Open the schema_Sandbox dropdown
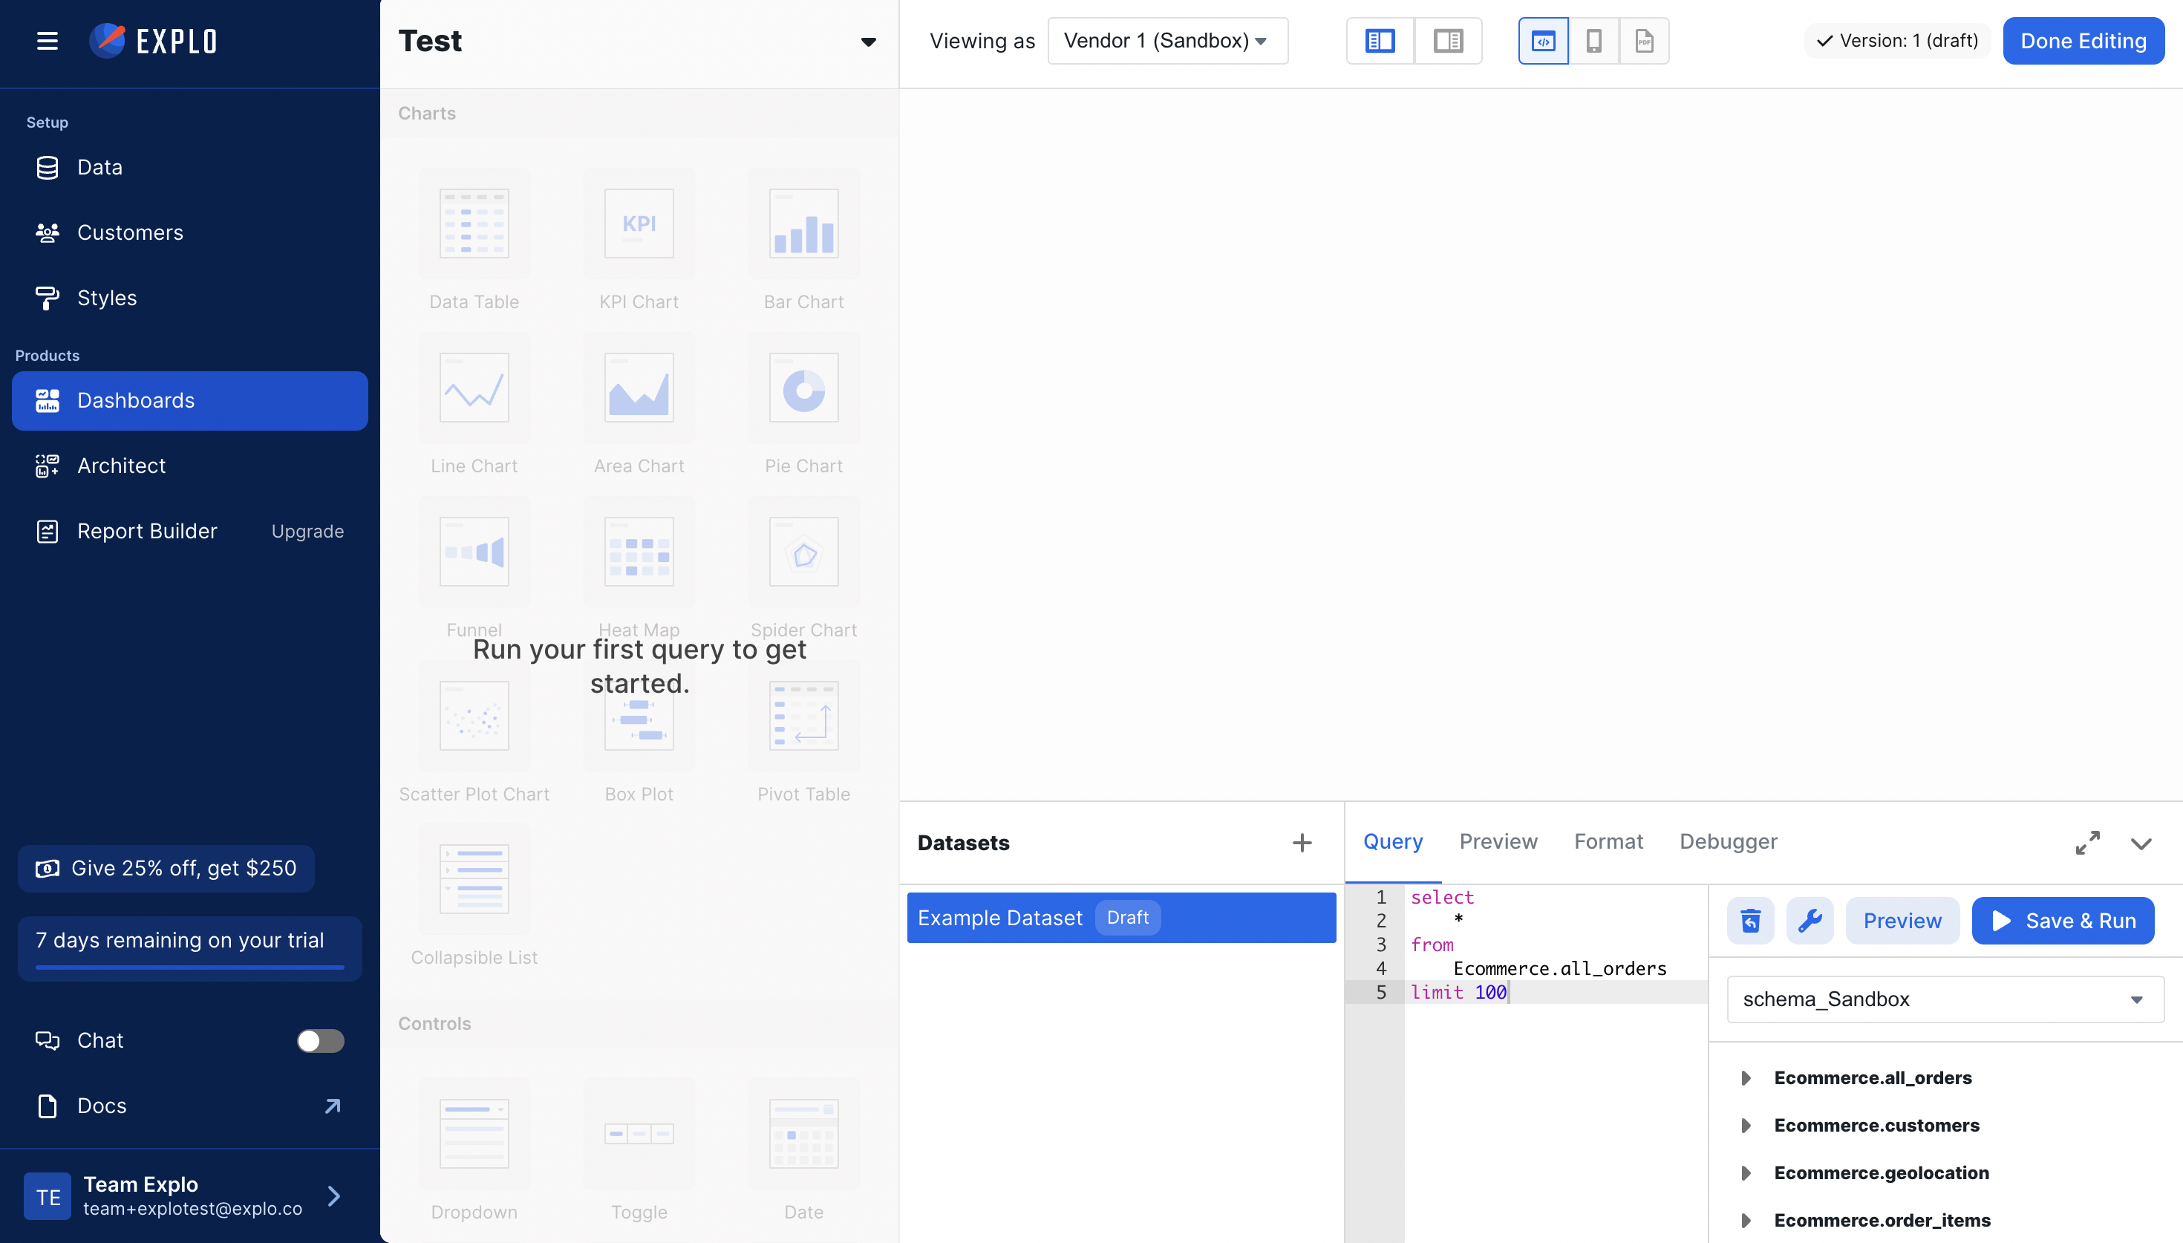This screenshot has height=1243, width=2183. pyautogui.click(x=1945, y=999)
